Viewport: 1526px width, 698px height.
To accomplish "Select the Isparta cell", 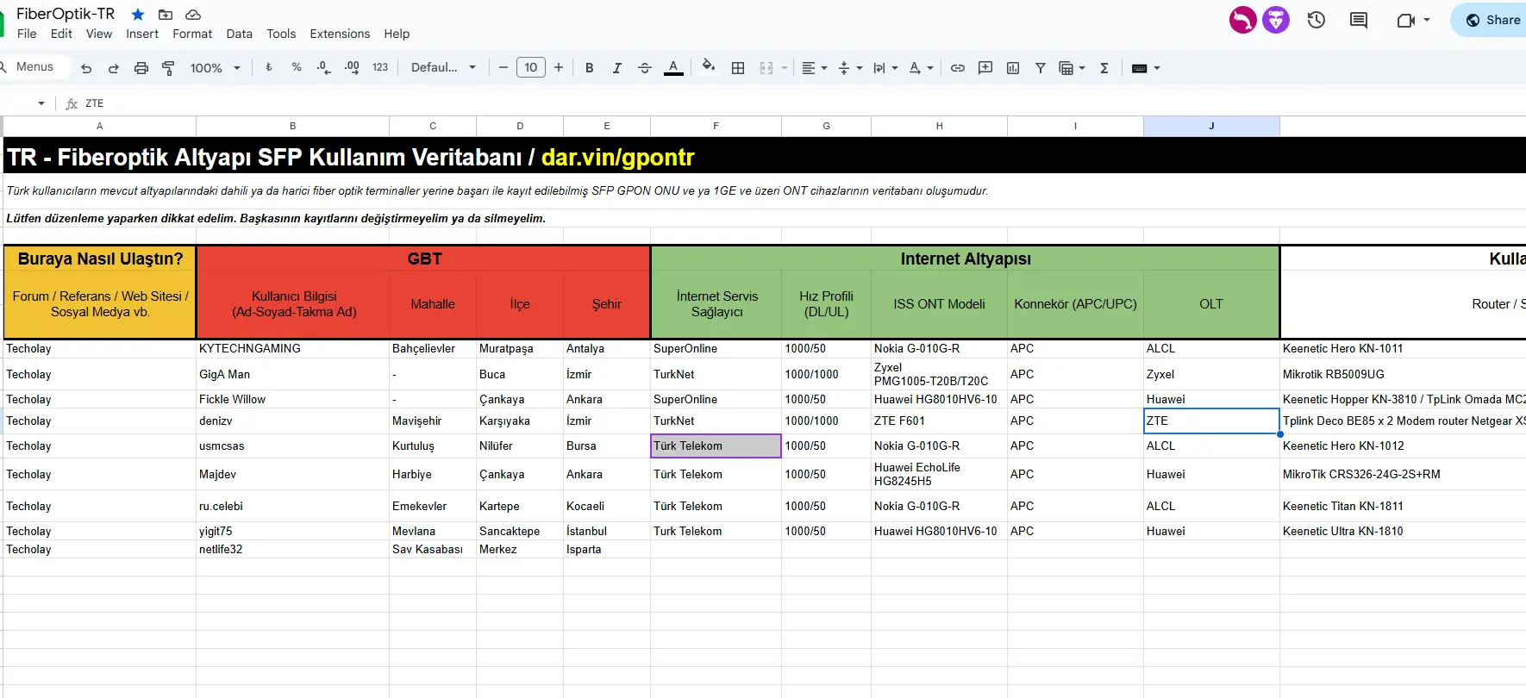I will tap(606, 550).
